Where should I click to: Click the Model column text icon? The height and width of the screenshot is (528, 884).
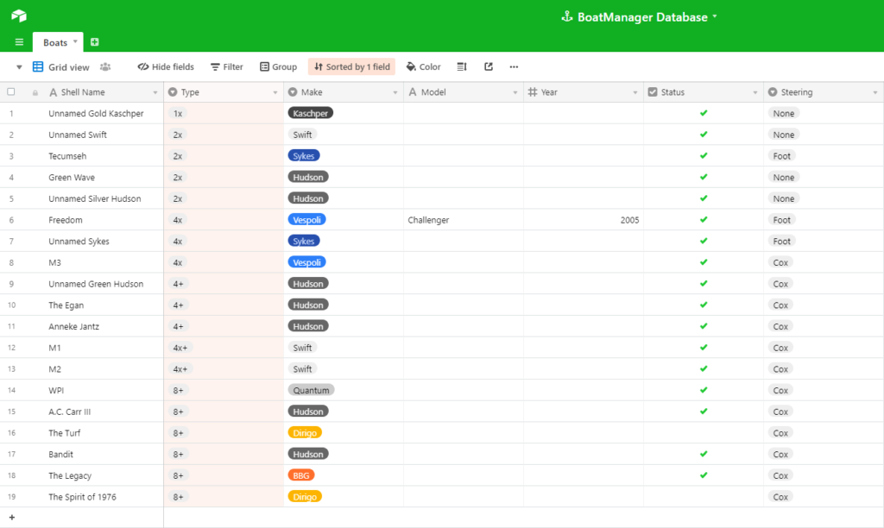[x=413, y=91]
